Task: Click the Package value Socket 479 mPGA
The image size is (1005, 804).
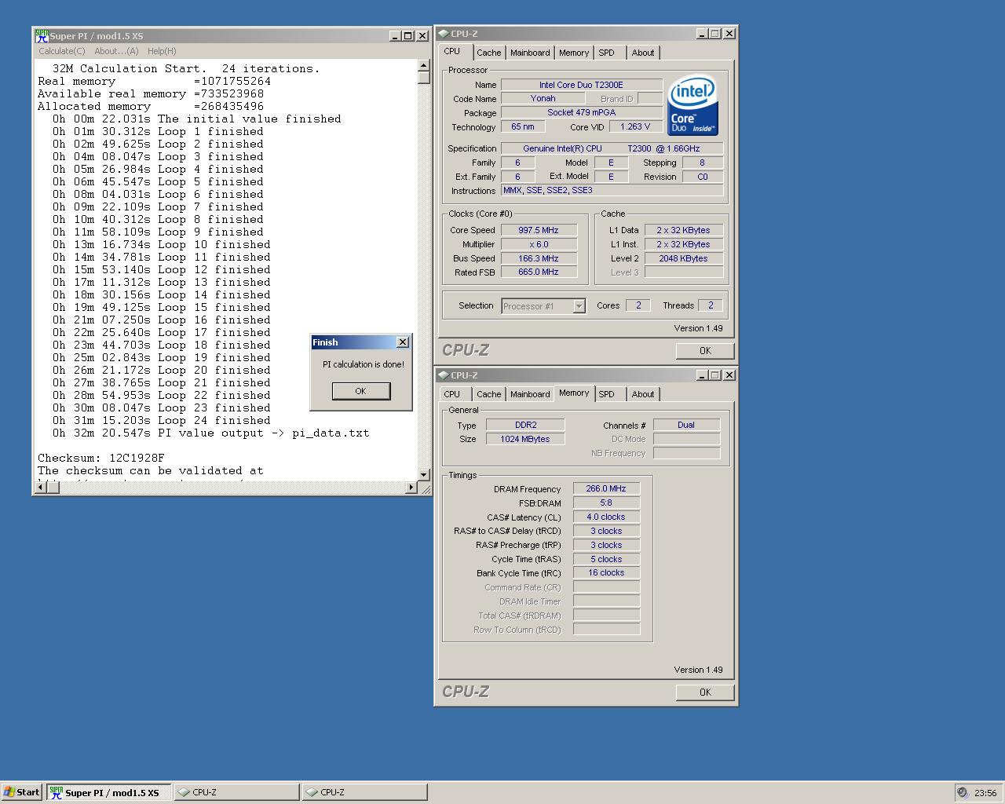Action: click(x=582, y=112)
